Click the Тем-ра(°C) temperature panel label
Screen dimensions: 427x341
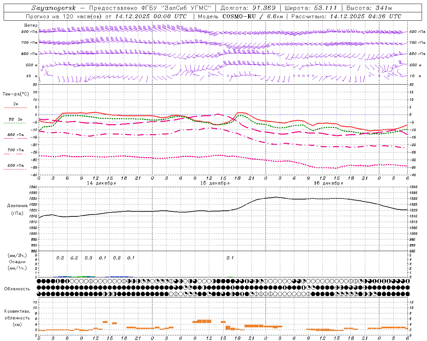[16, 94]
